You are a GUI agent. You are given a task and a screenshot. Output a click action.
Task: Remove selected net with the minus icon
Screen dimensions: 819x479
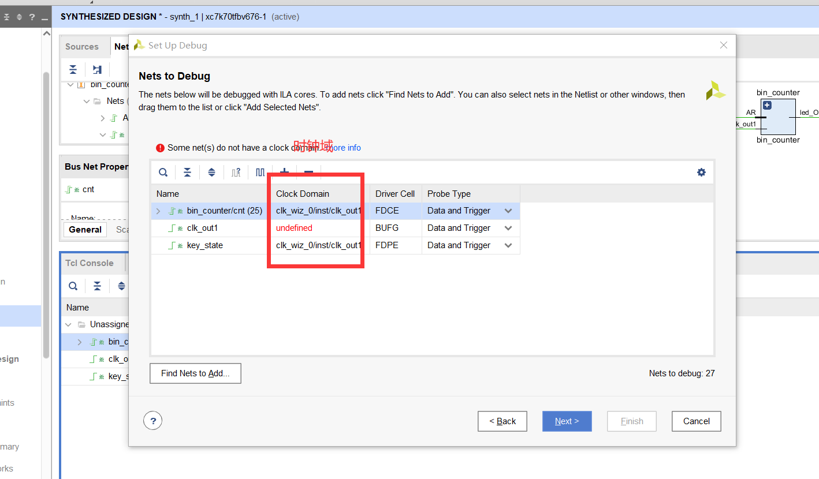click(x=308, y=172)
